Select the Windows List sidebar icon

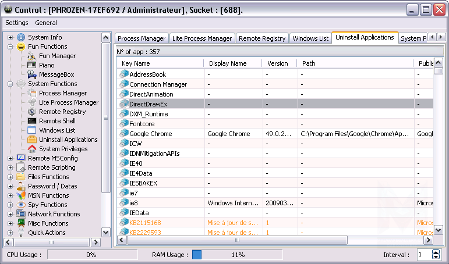click(32, 130)
